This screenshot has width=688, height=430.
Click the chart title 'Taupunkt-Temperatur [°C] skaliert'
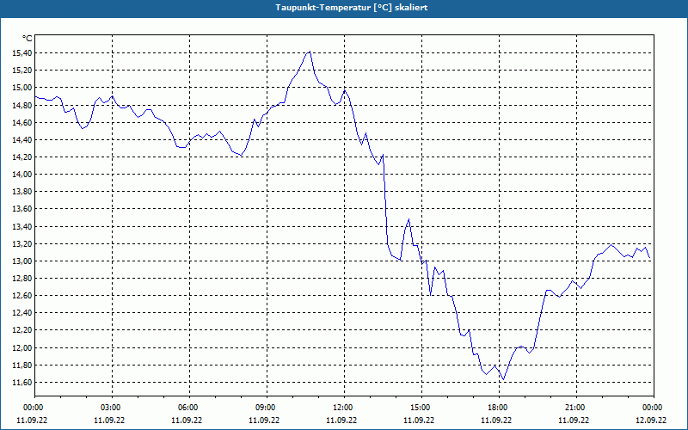tap(352, 8)
